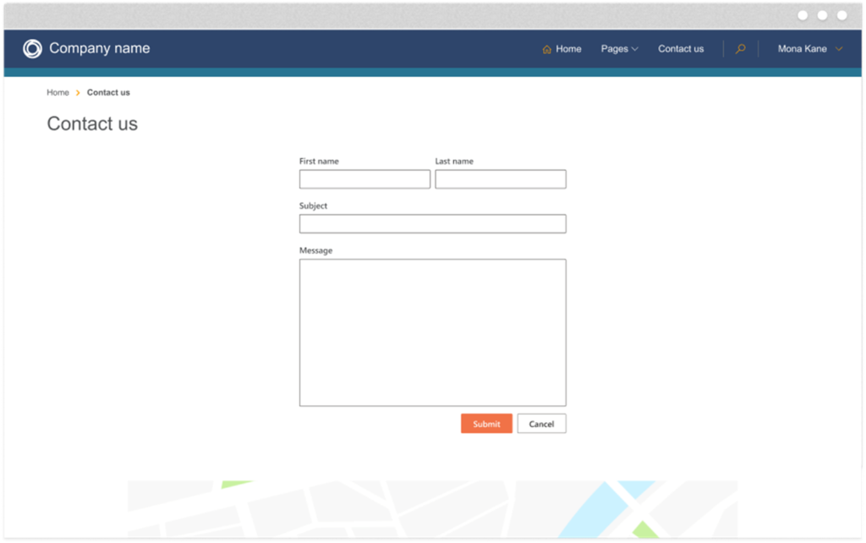The width and height of the screenshot is (866, 543).
Task: Click the map image at bottom
Action: [432, 509]
